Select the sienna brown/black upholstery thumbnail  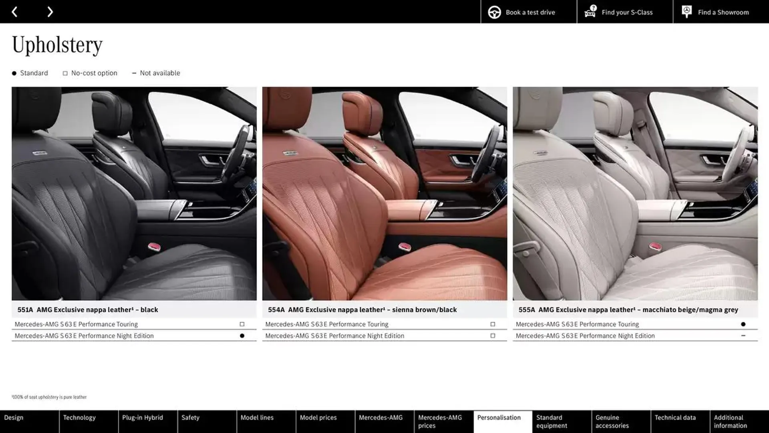click(x=384, y=194)
